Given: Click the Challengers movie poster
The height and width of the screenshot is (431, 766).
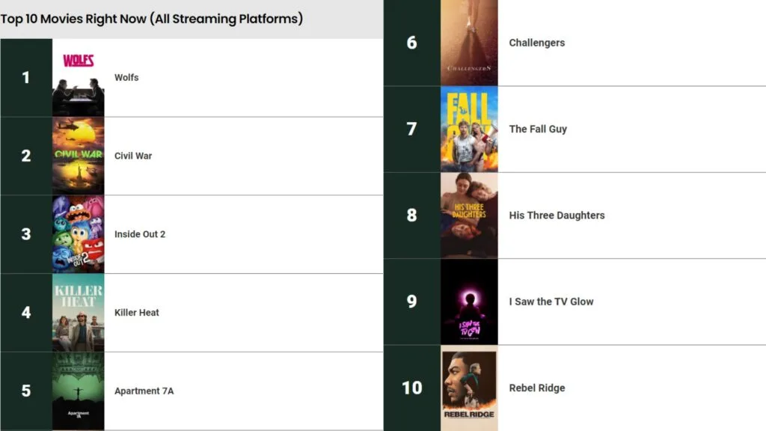Looking at the screenshot, I should (469, 43).
